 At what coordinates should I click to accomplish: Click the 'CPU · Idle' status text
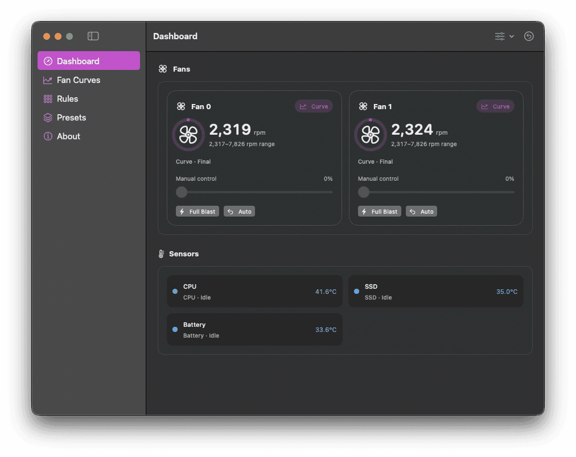[x=197, y=297]
